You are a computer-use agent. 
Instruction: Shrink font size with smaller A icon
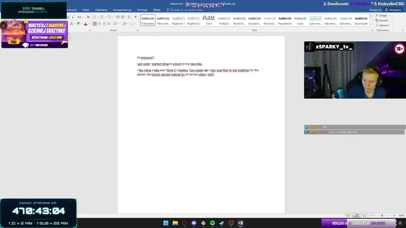(x=73, y=17)
